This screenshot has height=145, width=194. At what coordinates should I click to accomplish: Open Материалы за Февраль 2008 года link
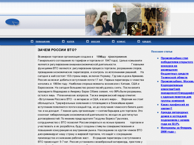(176, 130)
